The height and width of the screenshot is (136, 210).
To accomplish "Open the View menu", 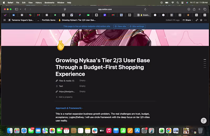I will point(30,3).
